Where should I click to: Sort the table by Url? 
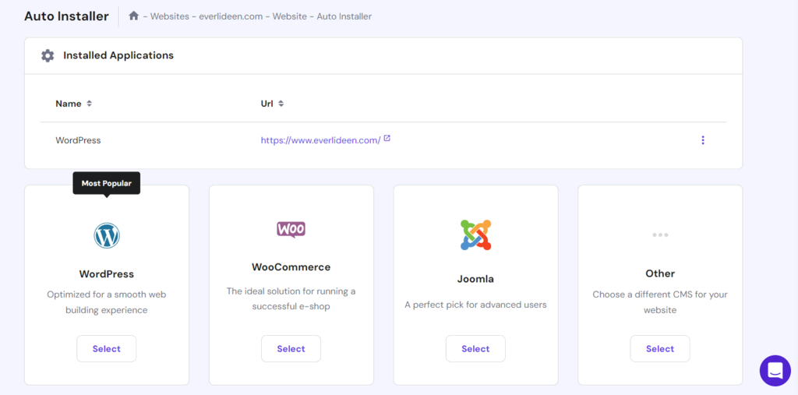272,104
